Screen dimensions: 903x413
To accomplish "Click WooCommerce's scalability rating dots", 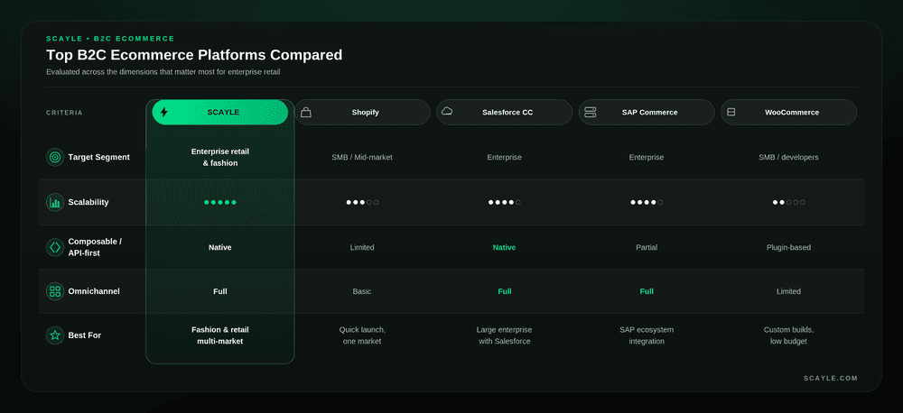I will tap(788, 203).
